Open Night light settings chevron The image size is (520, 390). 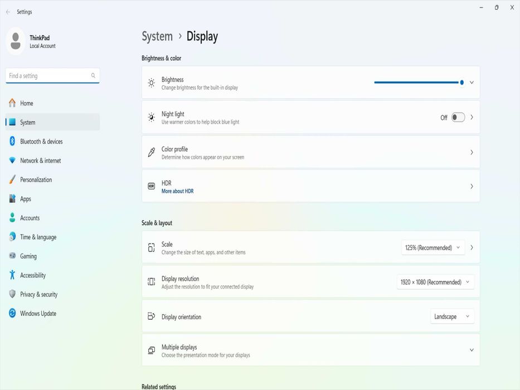(472, 118)
